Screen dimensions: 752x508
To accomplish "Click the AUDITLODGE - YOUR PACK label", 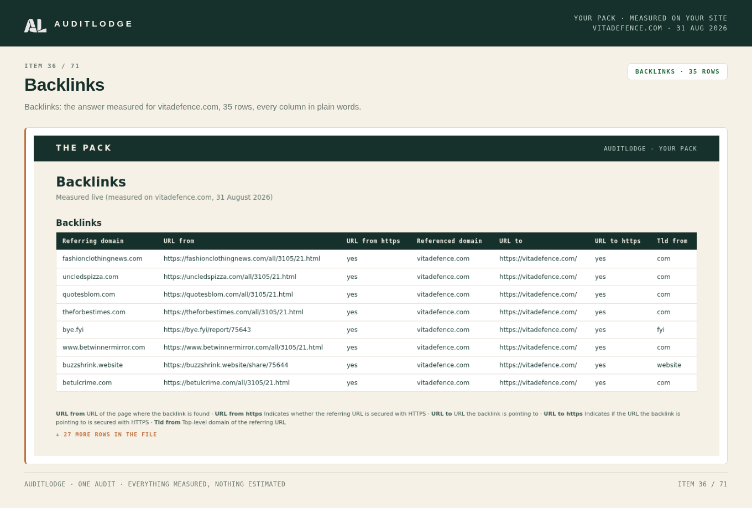I will 650,149.
